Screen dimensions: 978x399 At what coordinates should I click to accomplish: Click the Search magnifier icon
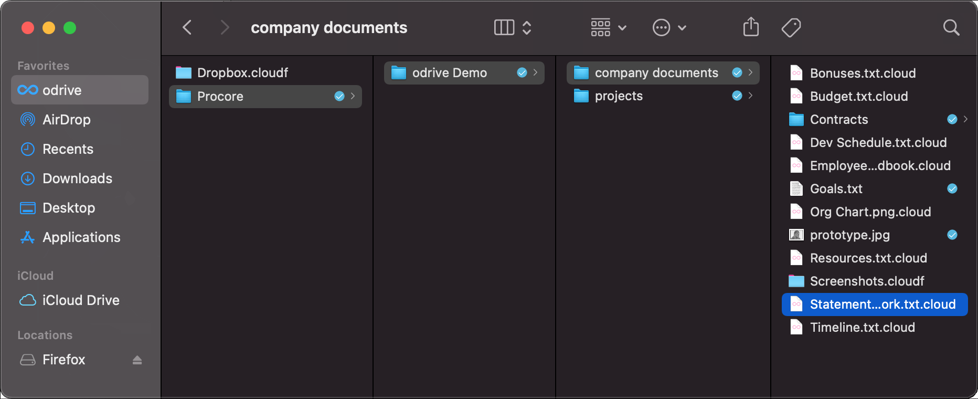951,27
